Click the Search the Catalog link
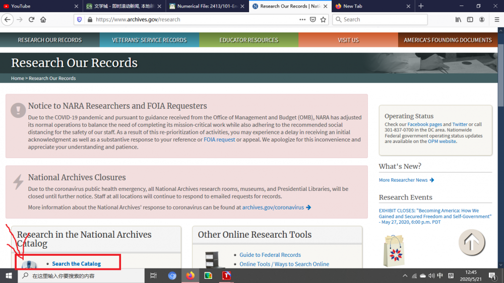Screen dimensions: 504x283 tap(76, 263)
